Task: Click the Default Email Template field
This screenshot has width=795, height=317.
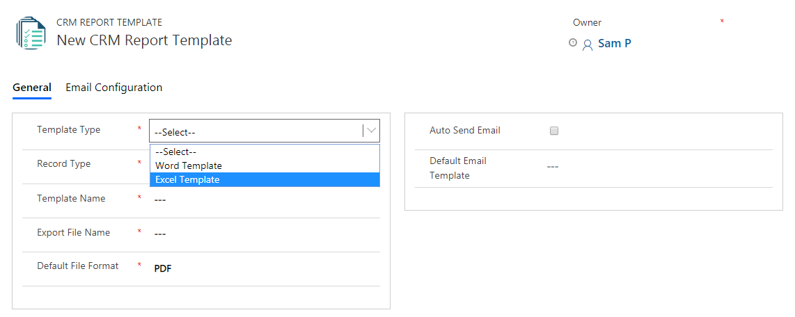Action: [659, 167]
